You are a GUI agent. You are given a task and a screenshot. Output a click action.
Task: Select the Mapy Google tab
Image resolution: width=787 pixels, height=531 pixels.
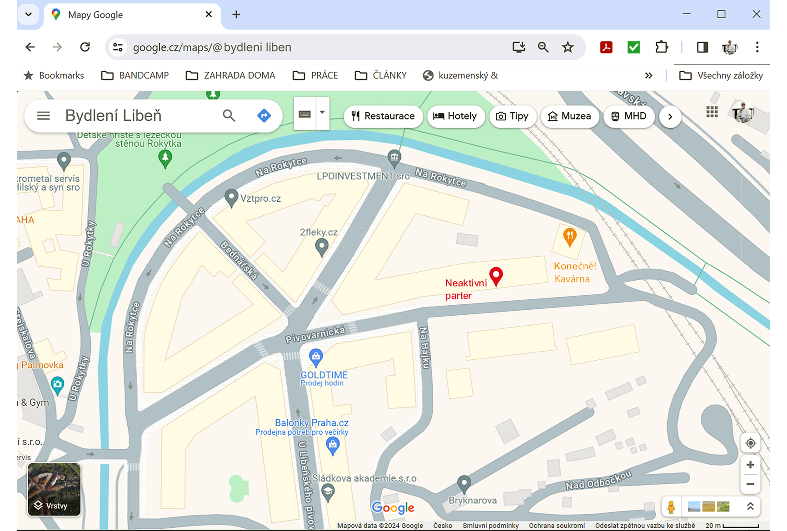132,15
